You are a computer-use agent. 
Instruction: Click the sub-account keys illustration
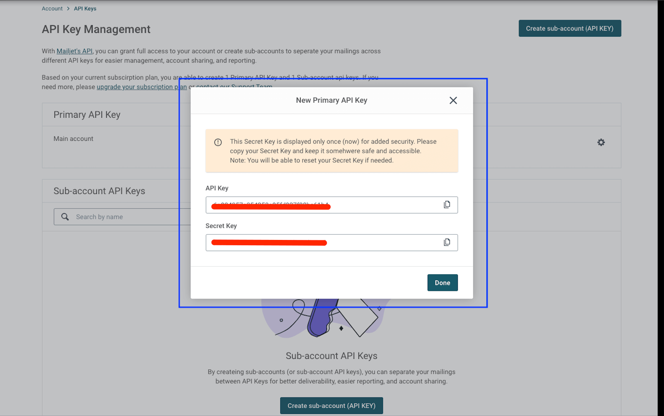click(x=327, y=318)
